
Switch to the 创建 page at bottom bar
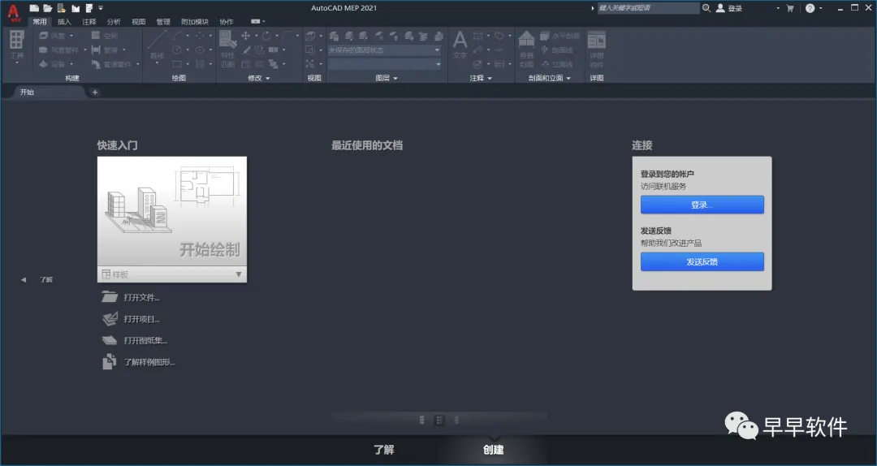pyautogui.click(x=494, y=449)
